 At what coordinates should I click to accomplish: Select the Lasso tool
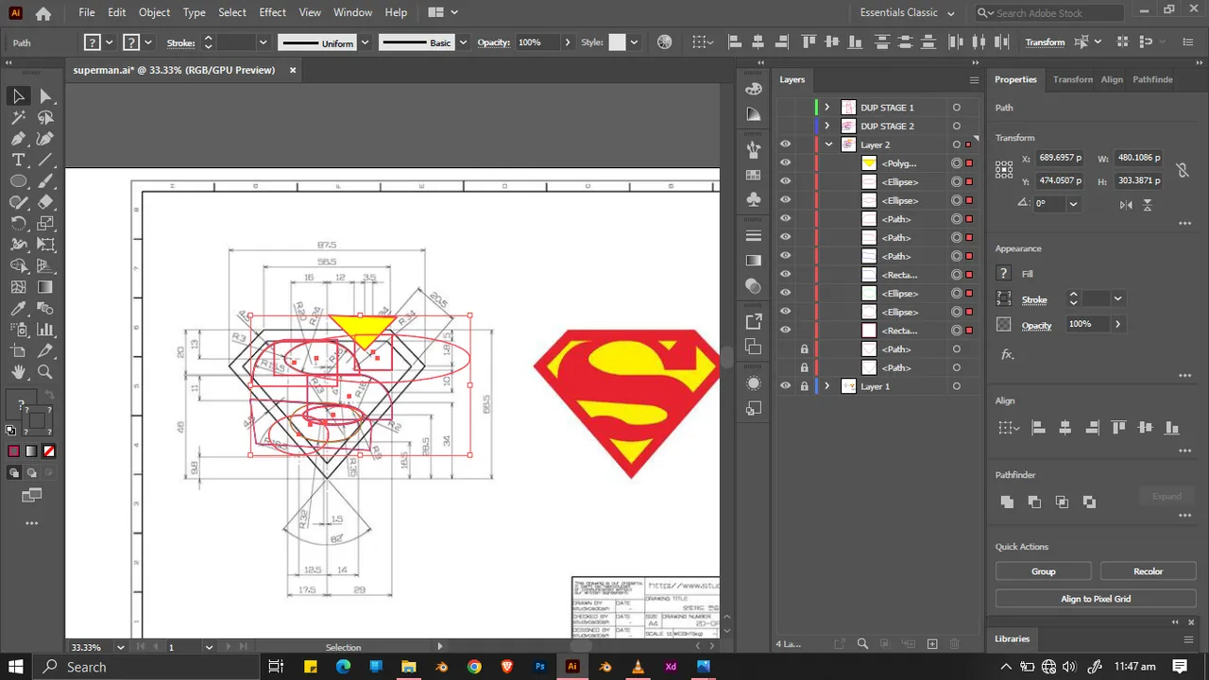(x=45, y=118)
